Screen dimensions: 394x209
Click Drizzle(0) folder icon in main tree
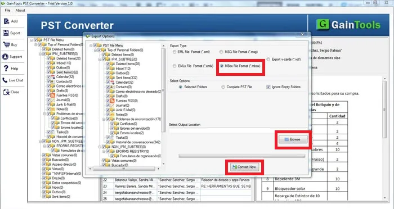48,178
